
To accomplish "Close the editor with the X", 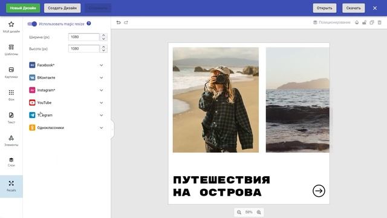I will point(375,8).
